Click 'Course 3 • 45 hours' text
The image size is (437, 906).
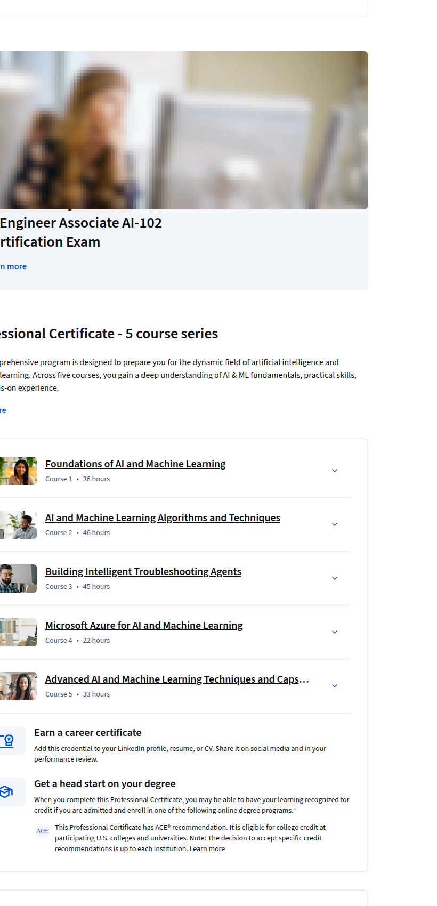[78, 587]
